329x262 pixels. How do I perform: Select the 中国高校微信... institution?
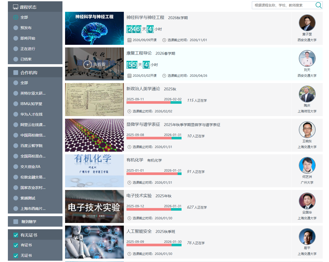click(16, 135)
